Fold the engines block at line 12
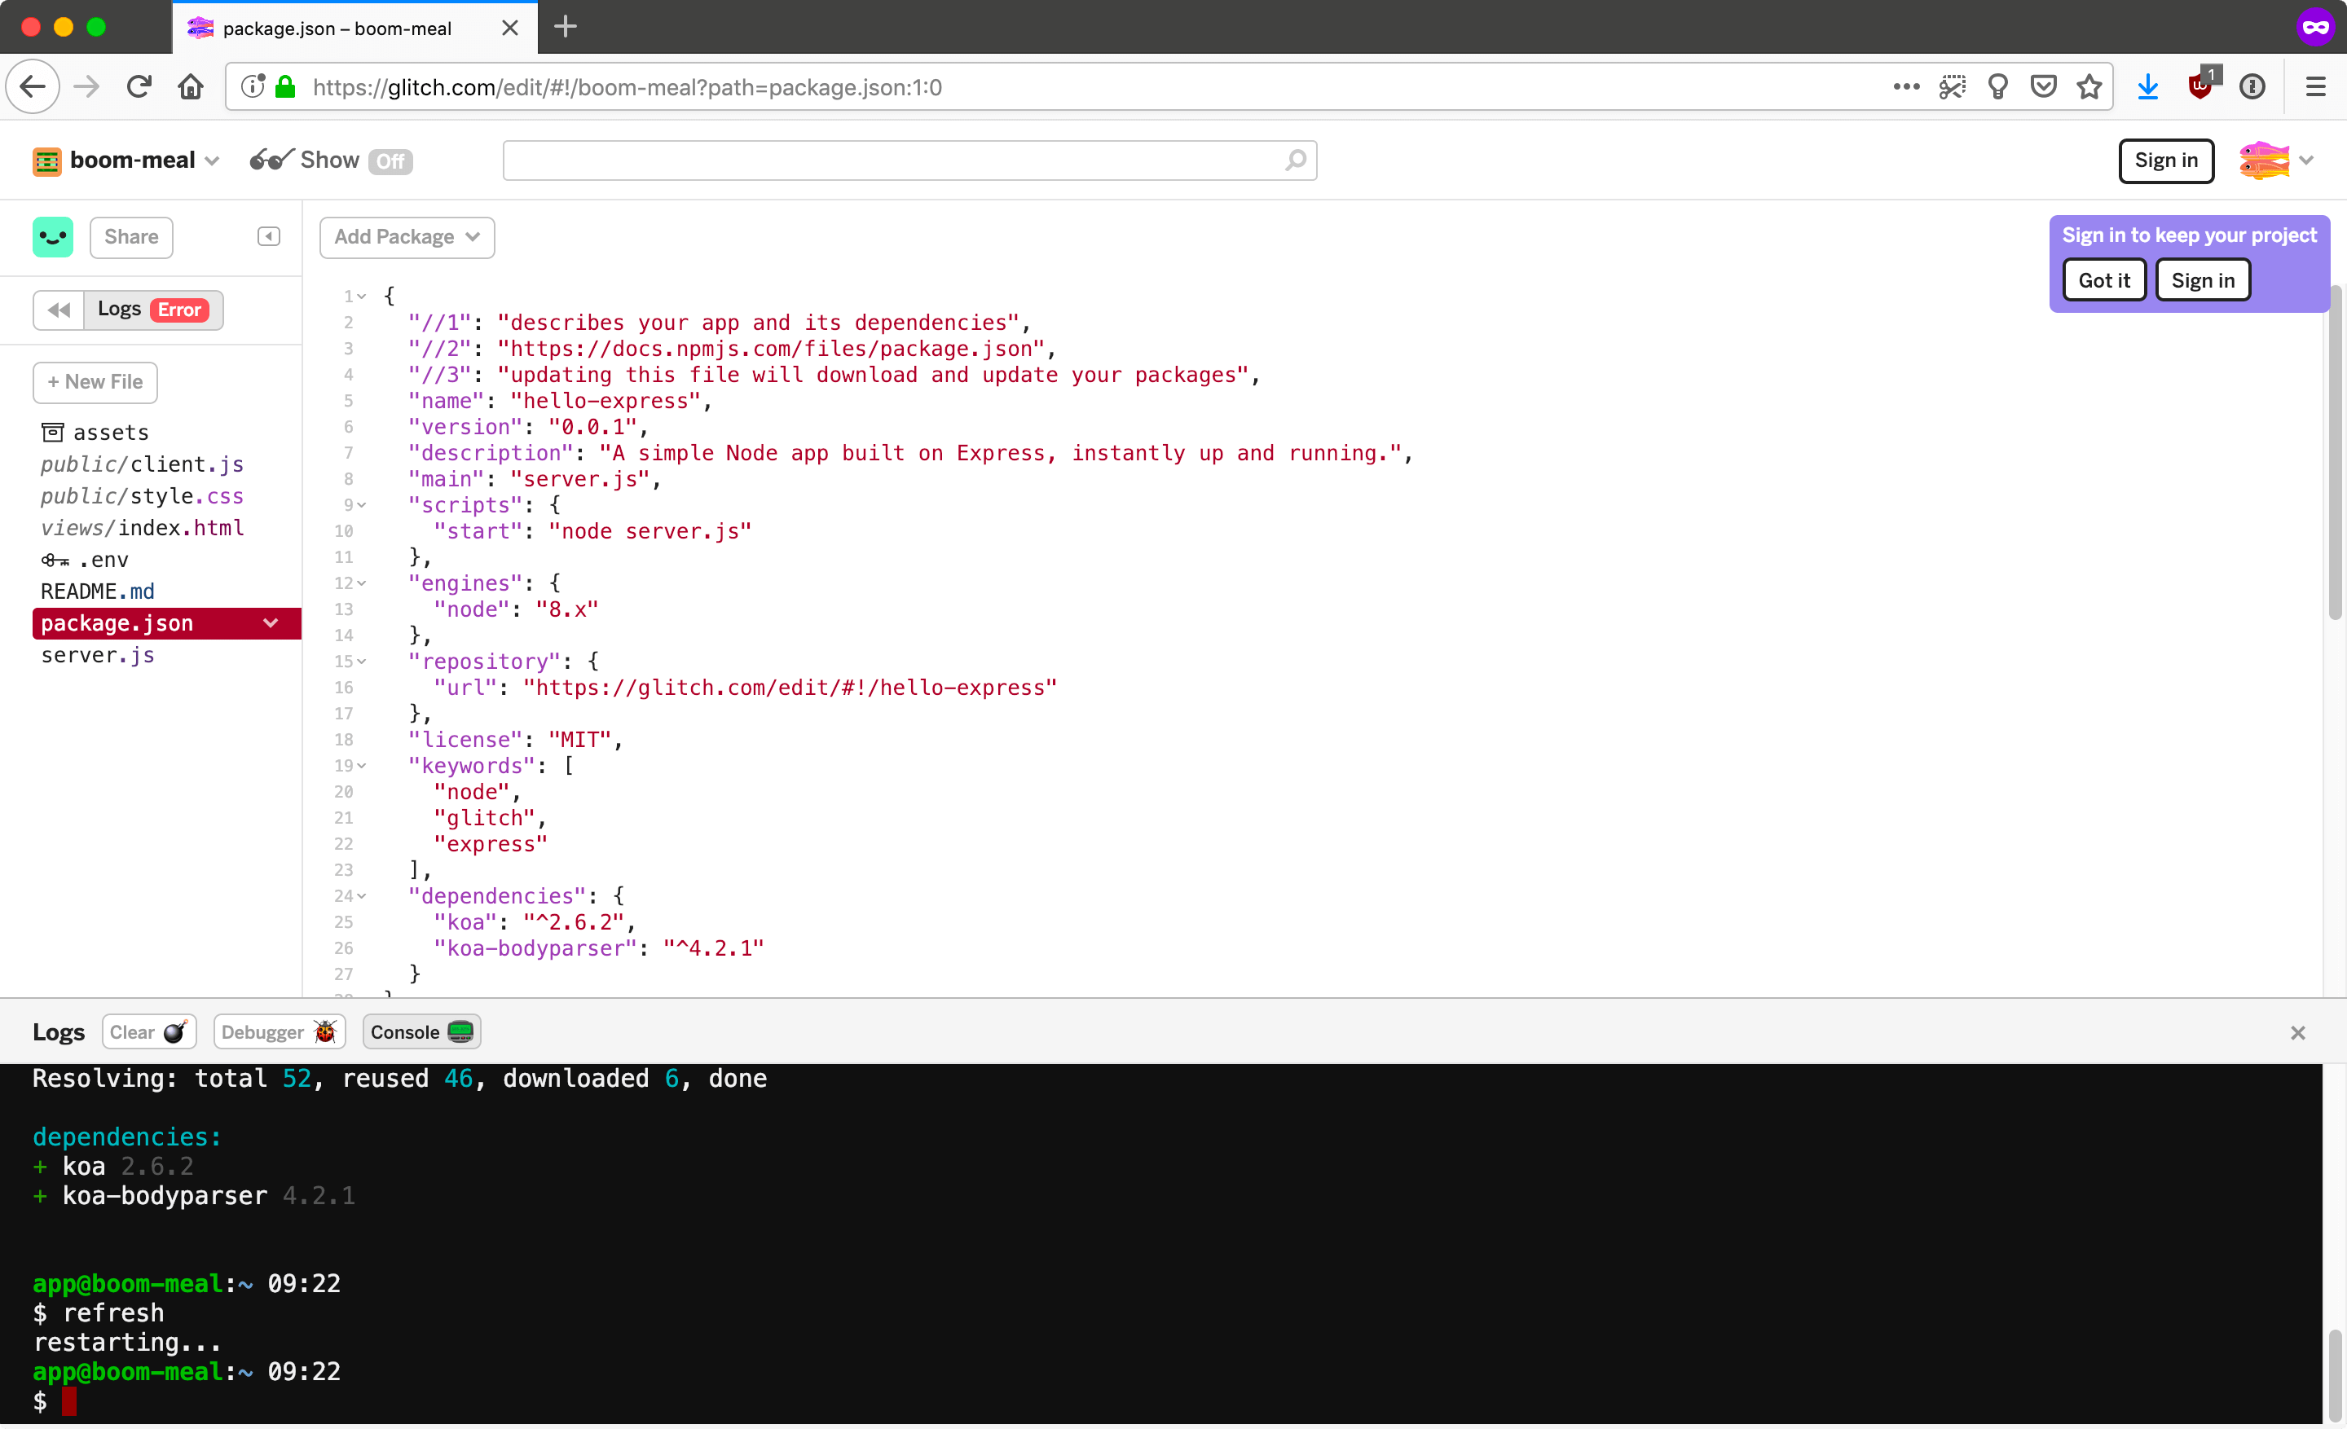 click(362, 583)
